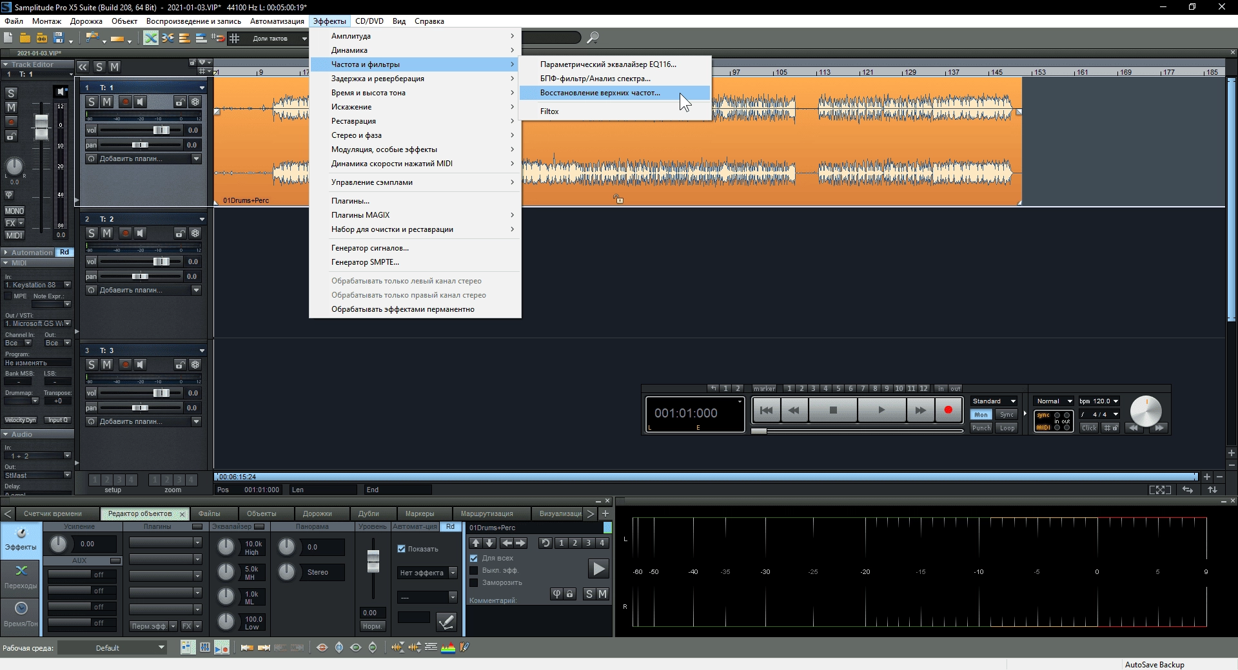The height and width of the screenshot is (670, 1238).
Task: Add new docker tab with plus icon
Action: (x=605, y=514)
